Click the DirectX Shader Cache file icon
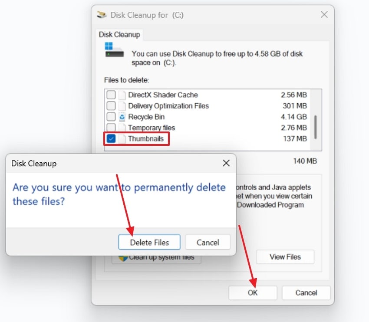 122,95
